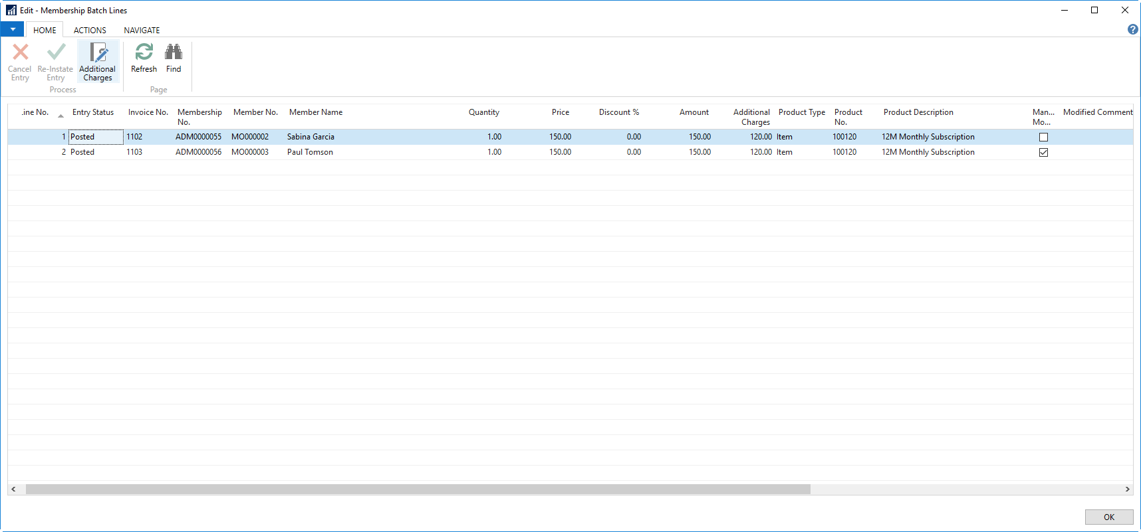
Task: Uncheck the manual modified box for Paul Tomson
Action: click(1043, 153)
